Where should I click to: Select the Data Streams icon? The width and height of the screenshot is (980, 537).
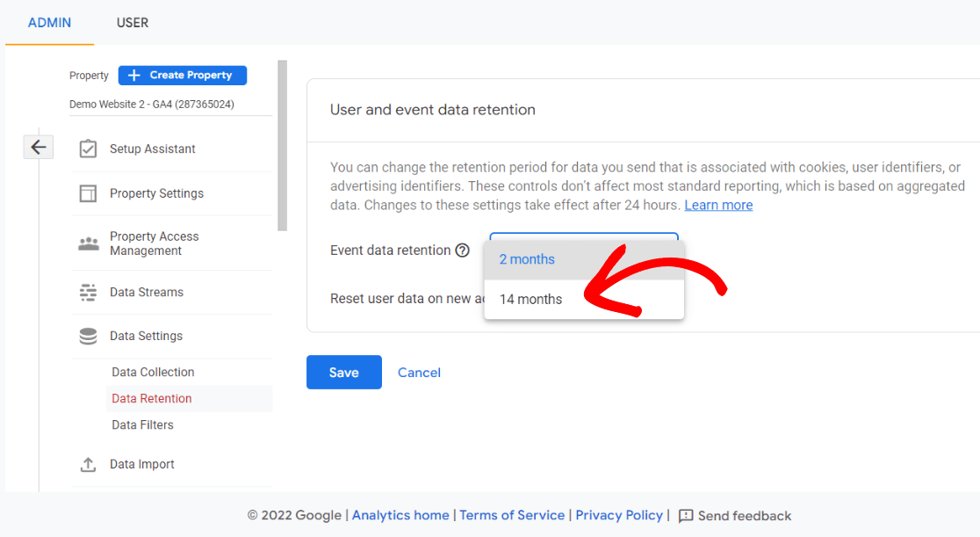(88, 292)
